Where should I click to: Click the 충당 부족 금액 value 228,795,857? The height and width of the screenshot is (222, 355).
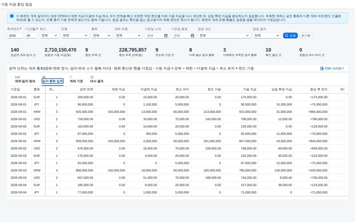133,50
